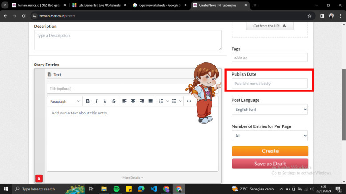
Task: Expand More Details section
Action: (x=133, y=178)
